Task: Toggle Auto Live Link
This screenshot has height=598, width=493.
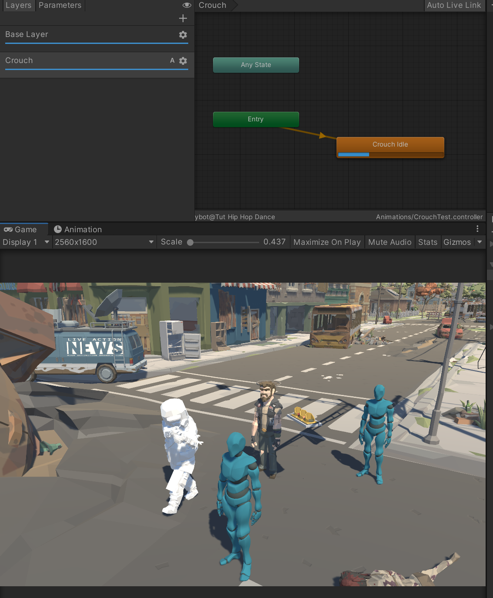Action: click(x=454, y=5)
